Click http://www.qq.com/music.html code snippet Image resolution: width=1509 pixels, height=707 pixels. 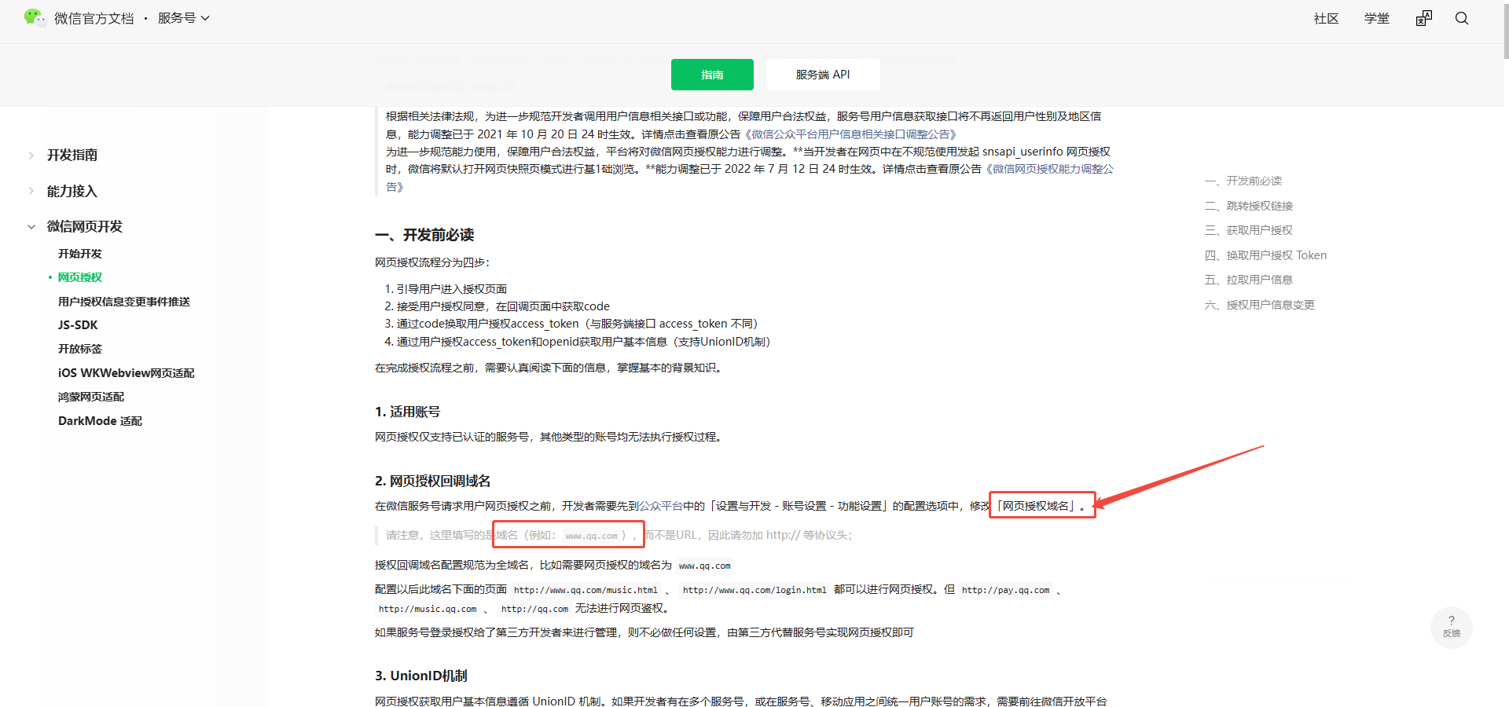pyautogui.click(x=586, y=590)
